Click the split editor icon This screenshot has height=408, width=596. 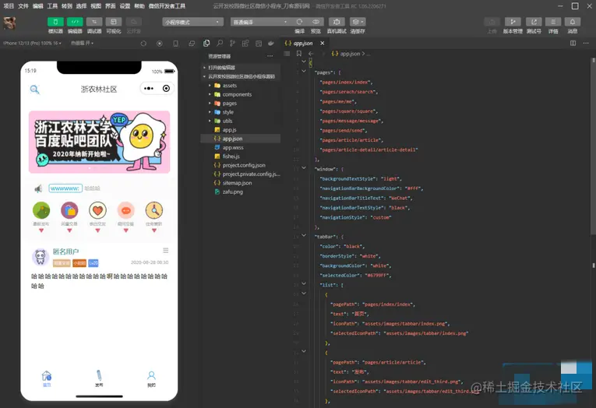(573, 44)
